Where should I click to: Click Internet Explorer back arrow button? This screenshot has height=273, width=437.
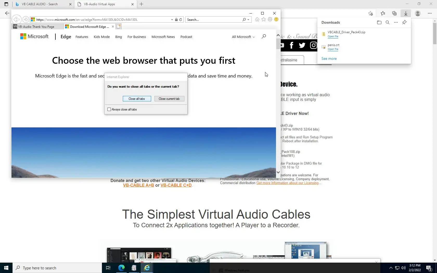16,19
